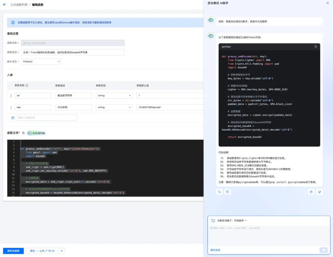The height and width of the screenshot is (257, 333).
Task: Click the 1234567890abcdef default value field
Action: click(x=170, y=107)
